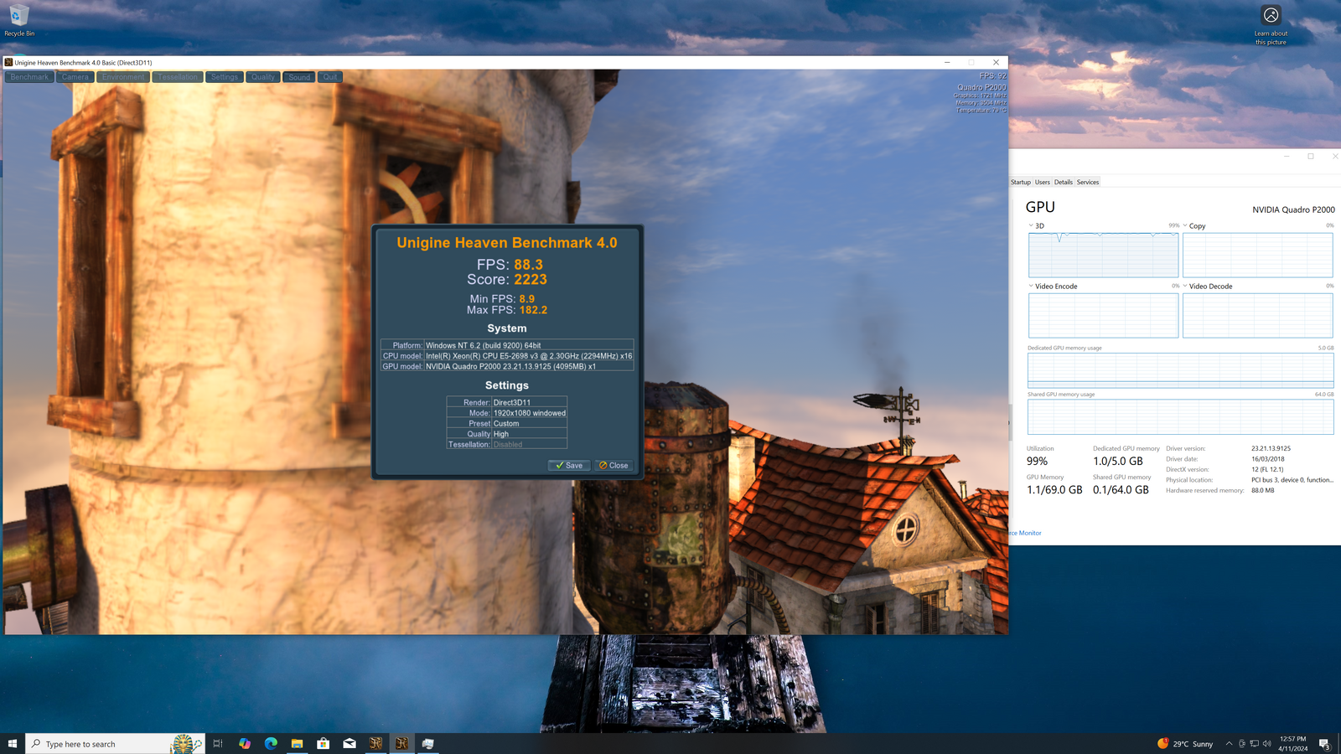Open the Resource Monitor link

pyautogui.click(x=1024, y=533)
